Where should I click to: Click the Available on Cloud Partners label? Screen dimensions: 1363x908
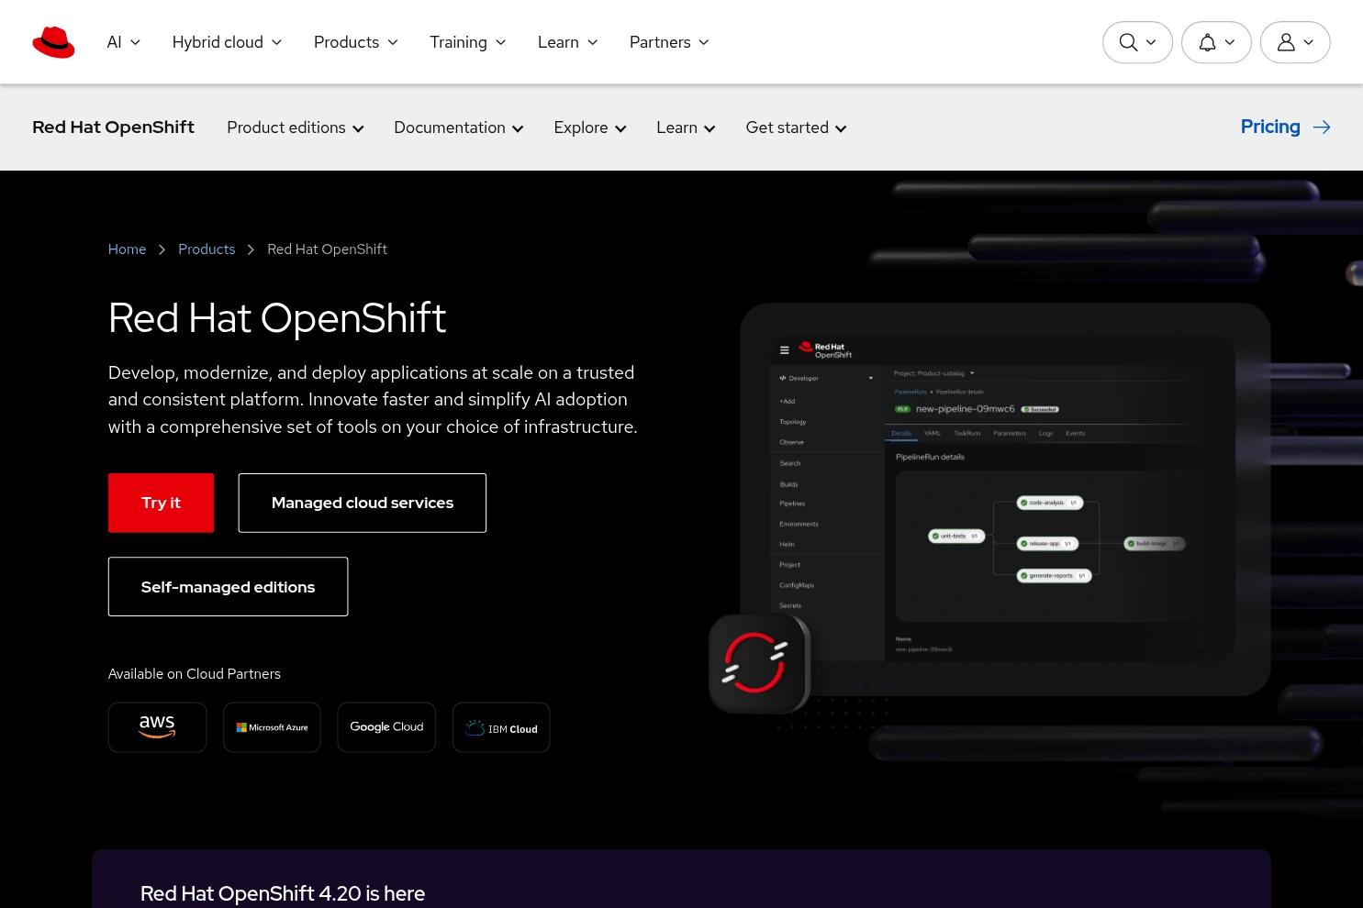pos(195,674)
